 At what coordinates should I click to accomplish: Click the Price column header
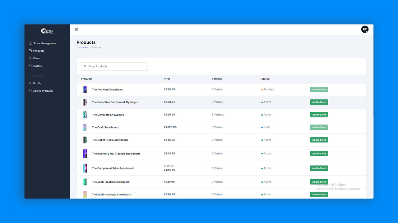point(167,79)
